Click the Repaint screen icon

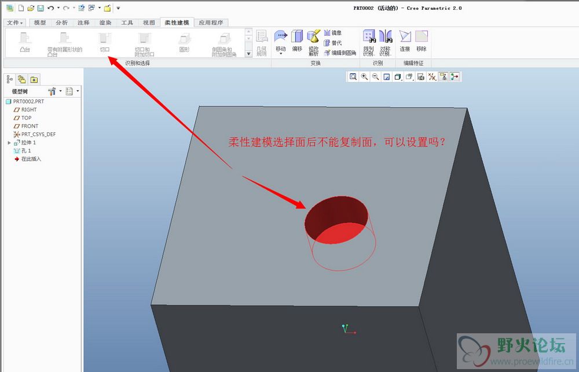[386, 77]
